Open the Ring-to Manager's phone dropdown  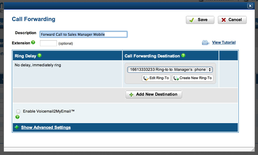(x=170, y=70)
